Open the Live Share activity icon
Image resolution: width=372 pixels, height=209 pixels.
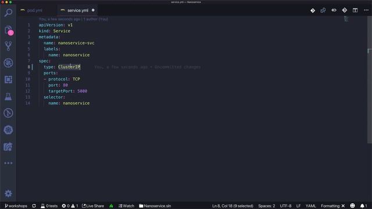point(8,147)
